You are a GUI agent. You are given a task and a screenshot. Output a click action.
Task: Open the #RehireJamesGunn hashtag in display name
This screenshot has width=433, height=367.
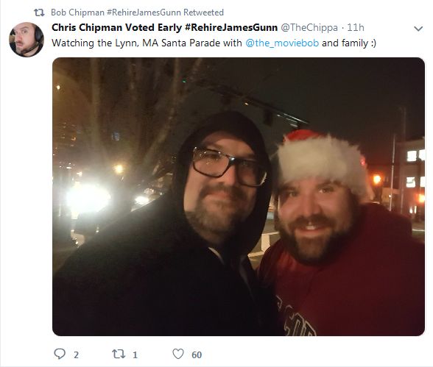[x=231, y=27]
